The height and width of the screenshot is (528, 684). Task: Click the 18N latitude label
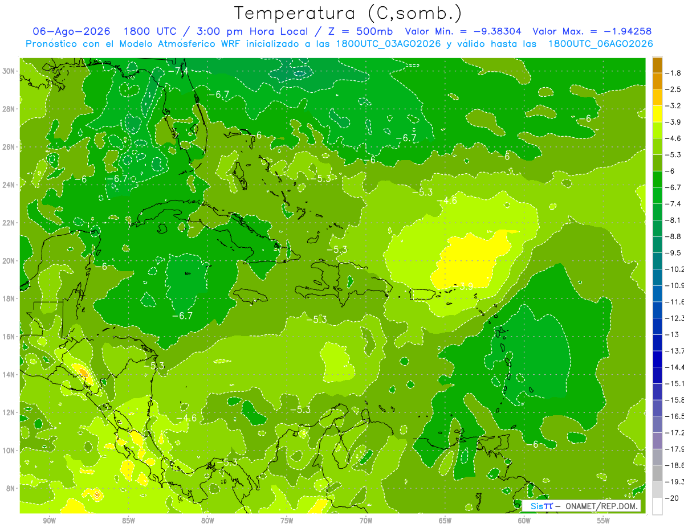(x=10, y=298)
